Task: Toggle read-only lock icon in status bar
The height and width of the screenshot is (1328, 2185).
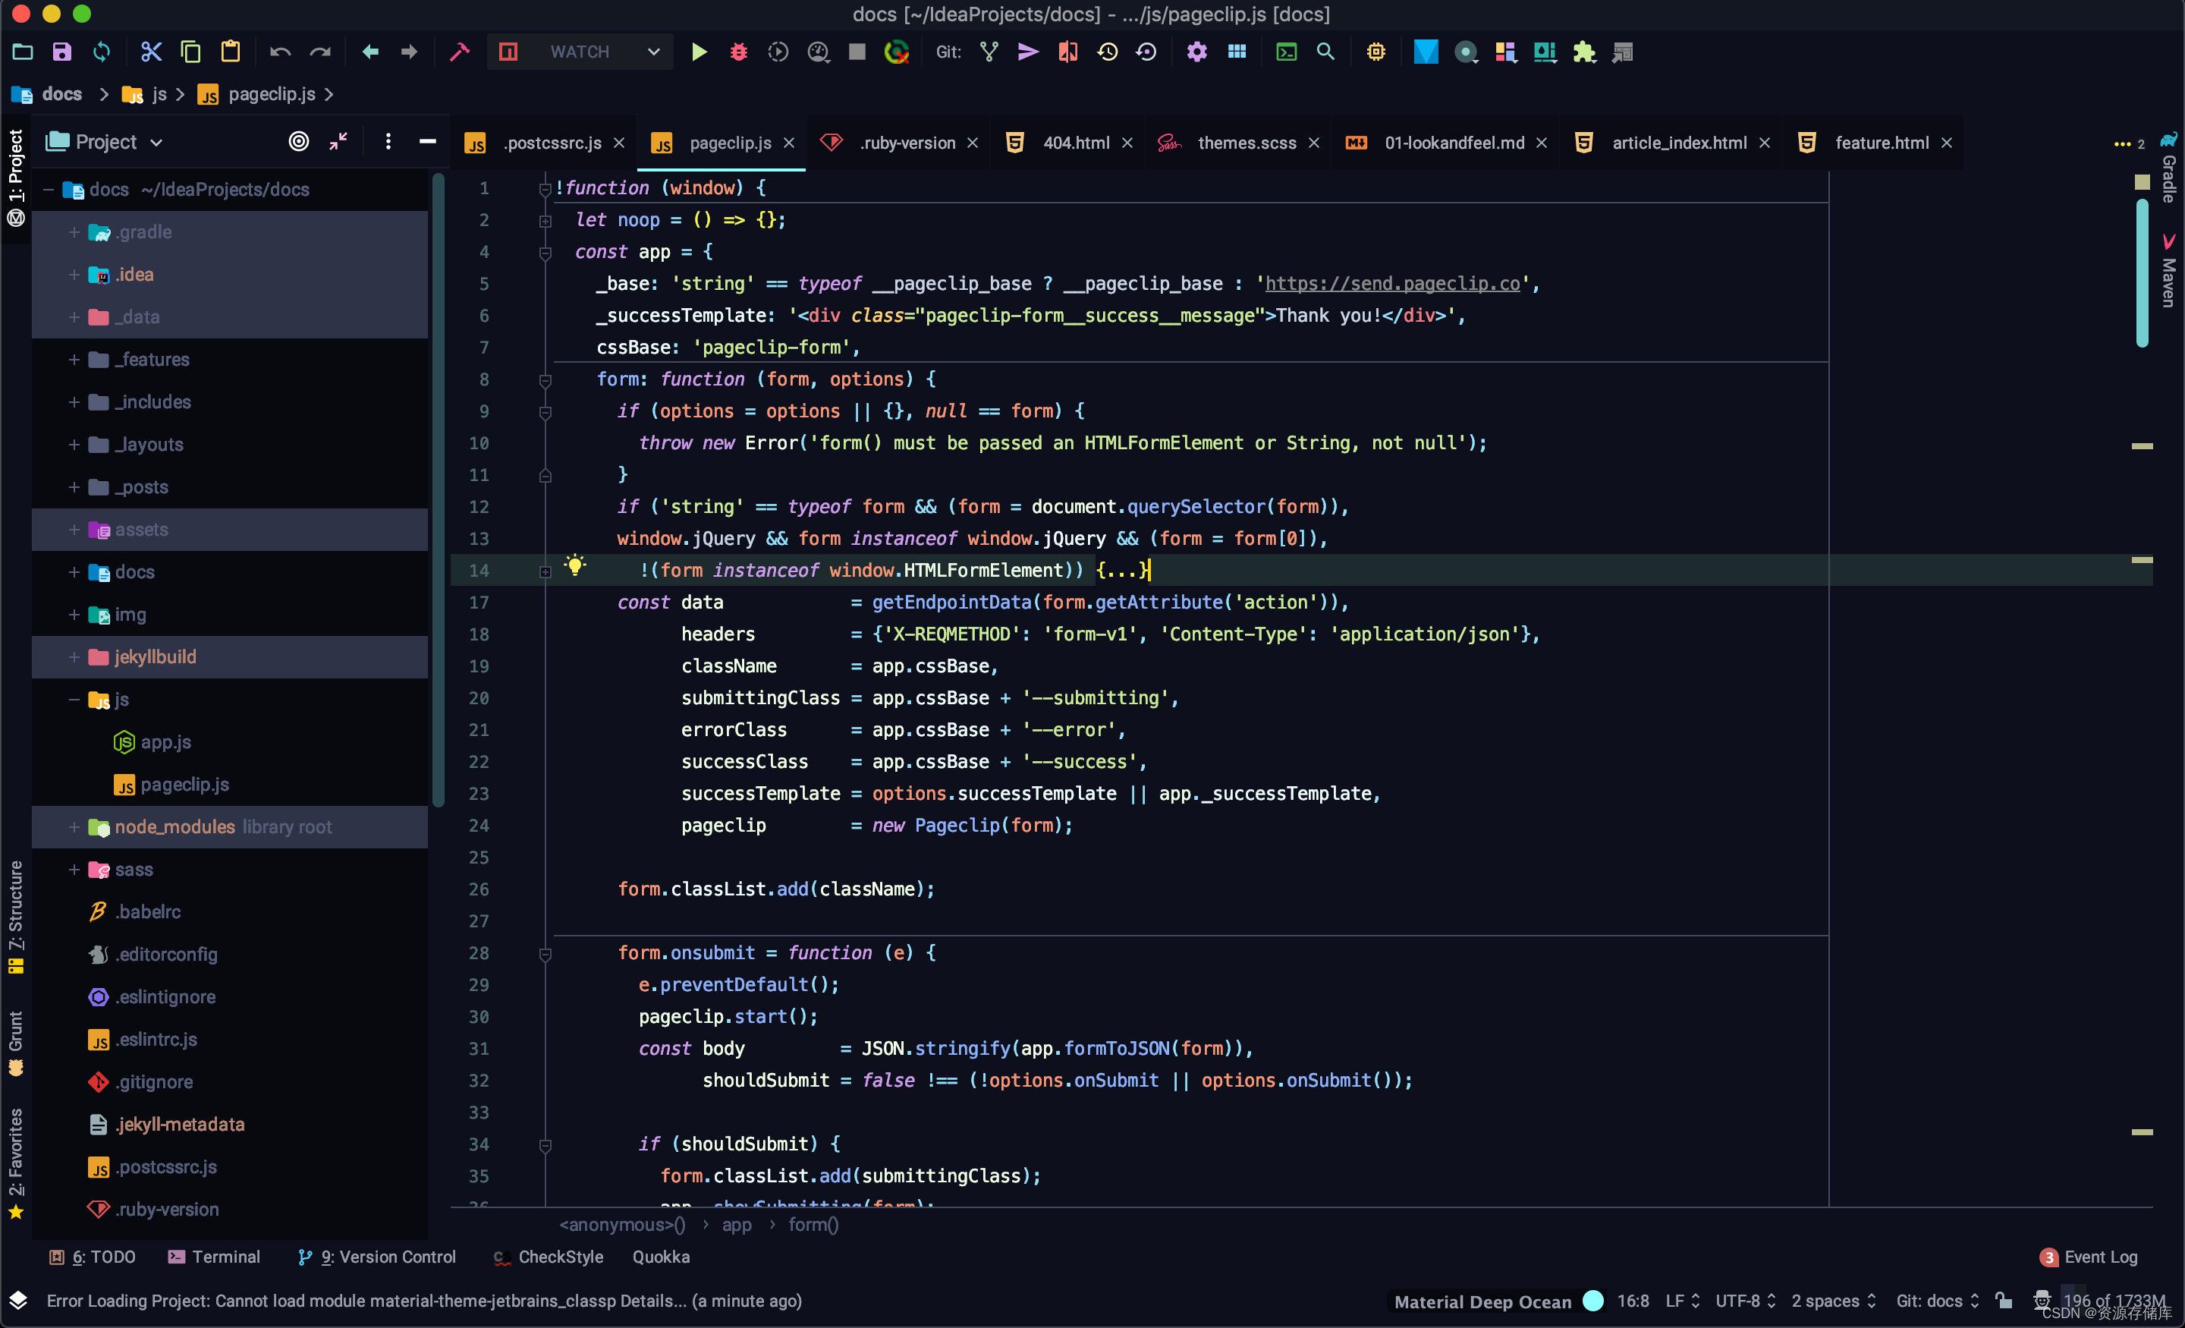Action: [2003, 1301]
